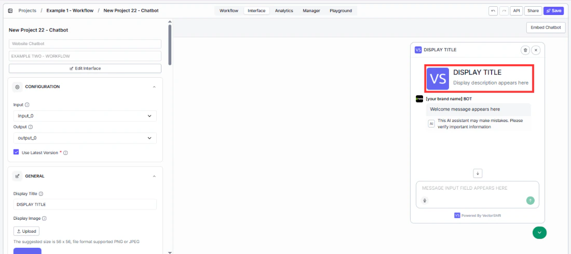Click the redo arrow icon
Screen dimensions: 571x254
[x=504, y=11]
